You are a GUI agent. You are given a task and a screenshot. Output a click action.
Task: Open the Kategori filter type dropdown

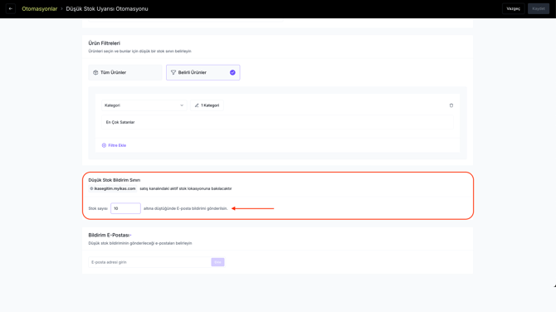(144, 105)
